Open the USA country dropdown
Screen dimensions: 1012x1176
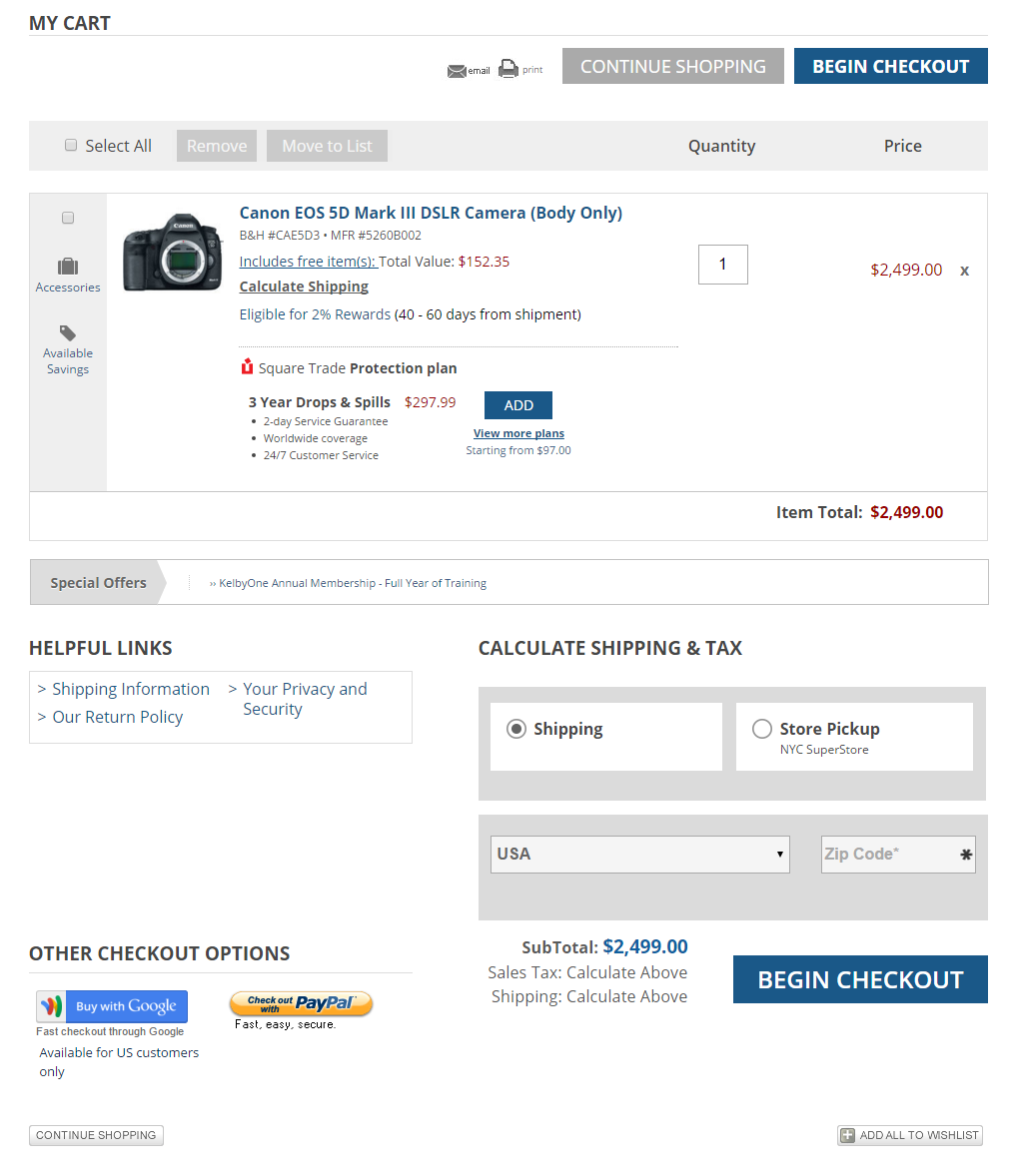[639, 855]
